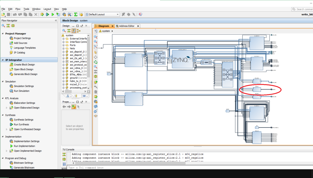This screenshot has height=178, width=313.
Task: Click the zoom in icon in diagram toolbar
Action: click(96, 37)
